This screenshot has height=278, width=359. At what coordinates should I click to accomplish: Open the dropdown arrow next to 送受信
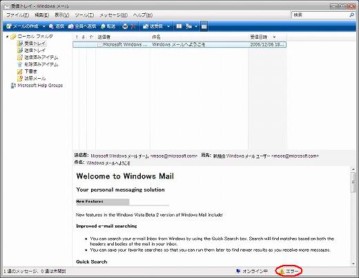coord(168,26)
